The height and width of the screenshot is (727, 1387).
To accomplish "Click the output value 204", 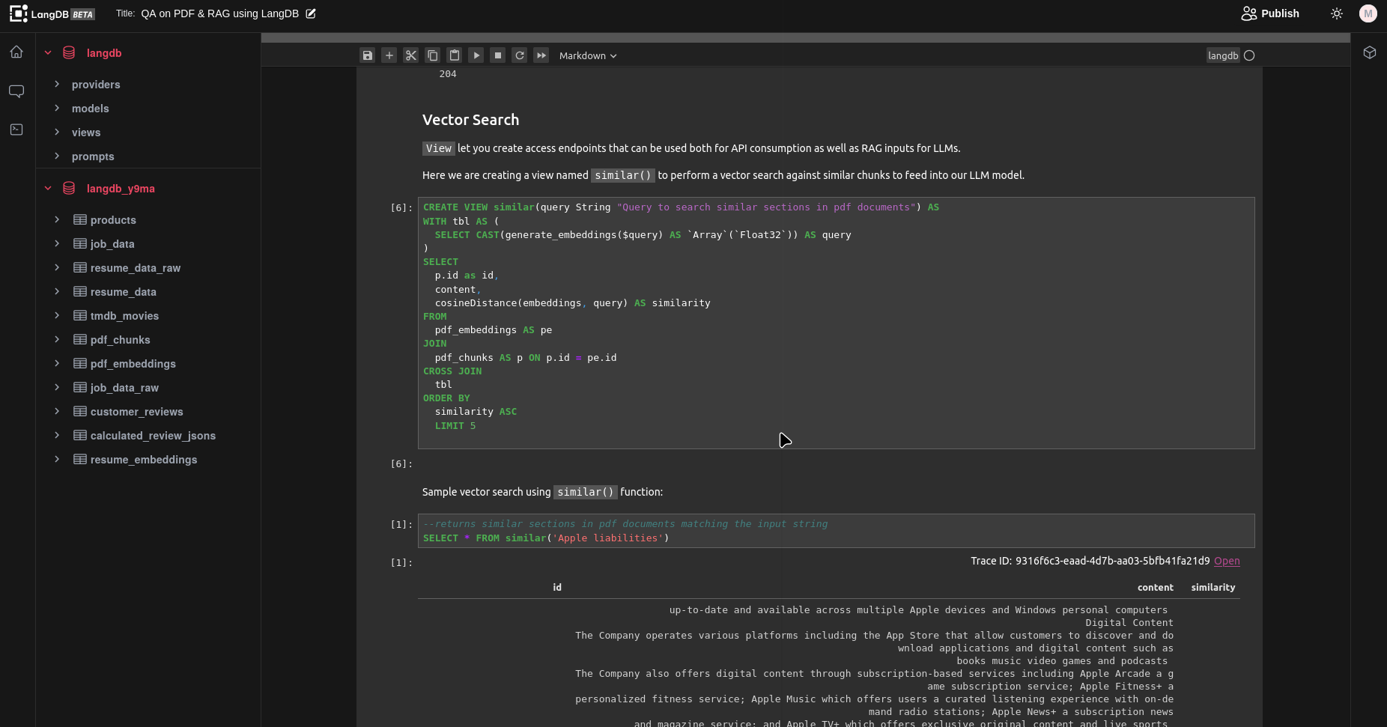I will click(448, 74).
